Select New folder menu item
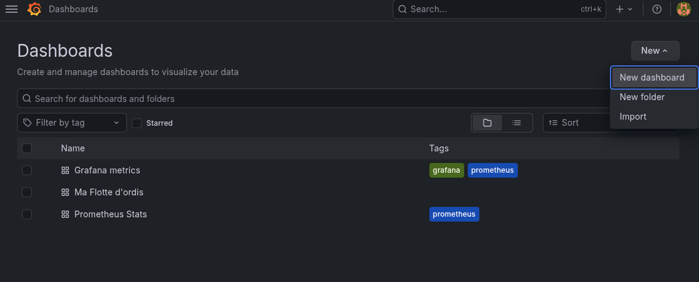The image size is (699, 282). (653, 97)
